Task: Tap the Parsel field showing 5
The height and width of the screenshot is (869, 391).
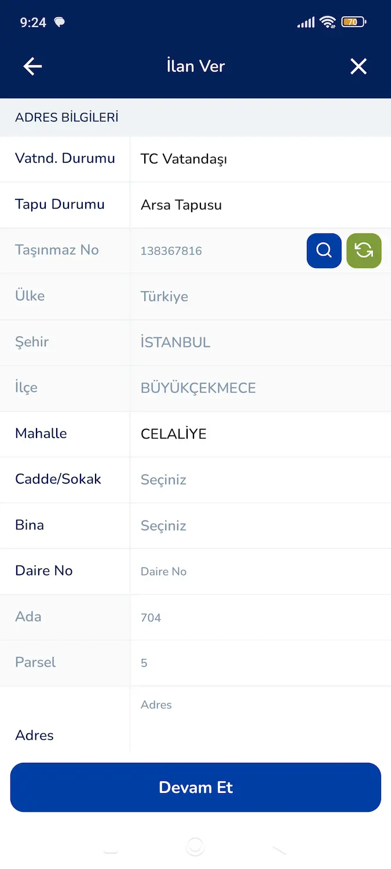Action: (x=260, y=663)
